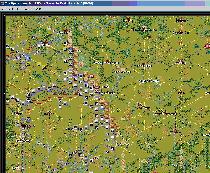Click the Kirov town label
The height and width of the screenshot is (173, 210).
click(x=175, y=132)
